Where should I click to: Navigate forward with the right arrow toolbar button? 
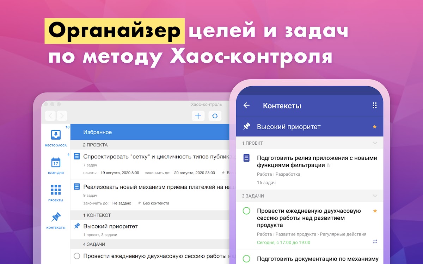[62, 115]
